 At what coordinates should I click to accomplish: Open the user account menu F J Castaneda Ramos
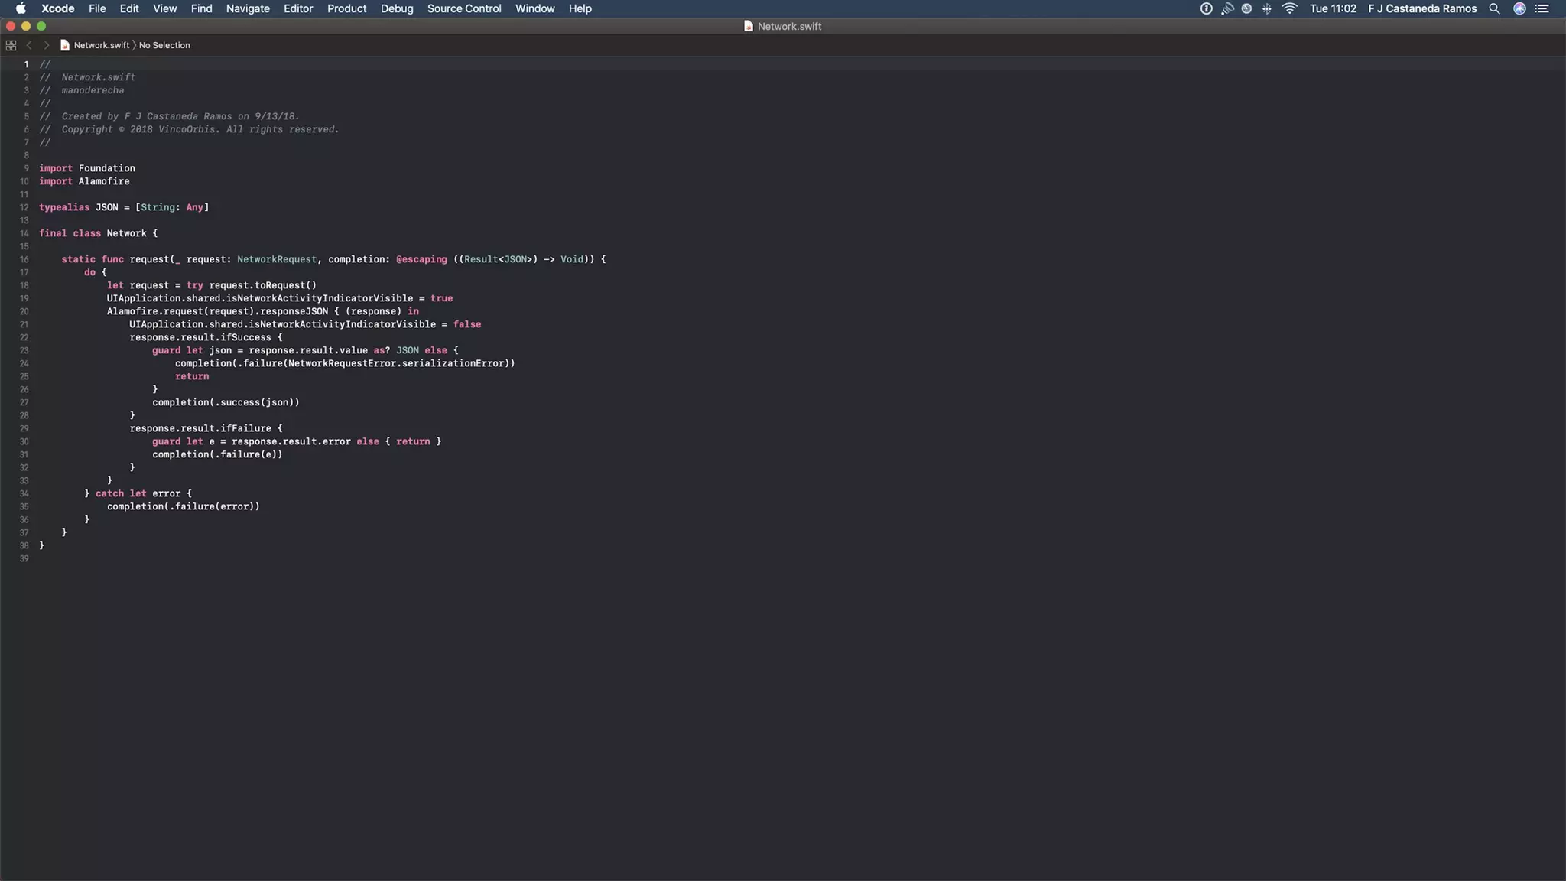1422,8
